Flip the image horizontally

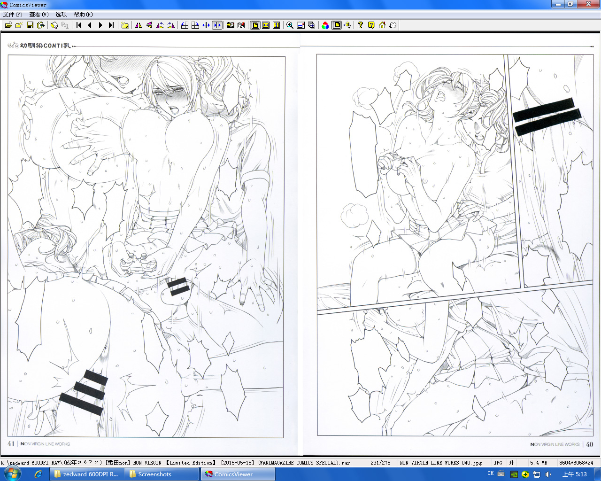tap(139, 25)
